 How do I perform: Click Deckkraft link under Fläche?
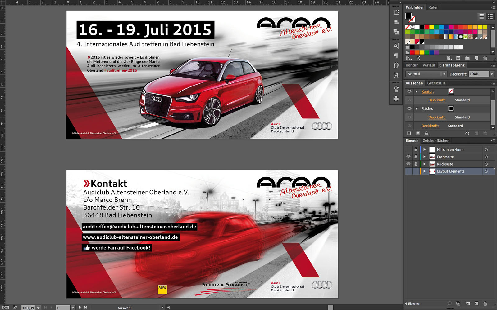(437, 117)
